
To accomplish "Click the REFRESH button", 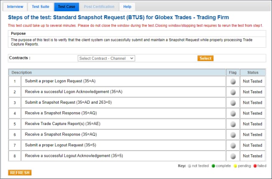I will click(20, 173).
